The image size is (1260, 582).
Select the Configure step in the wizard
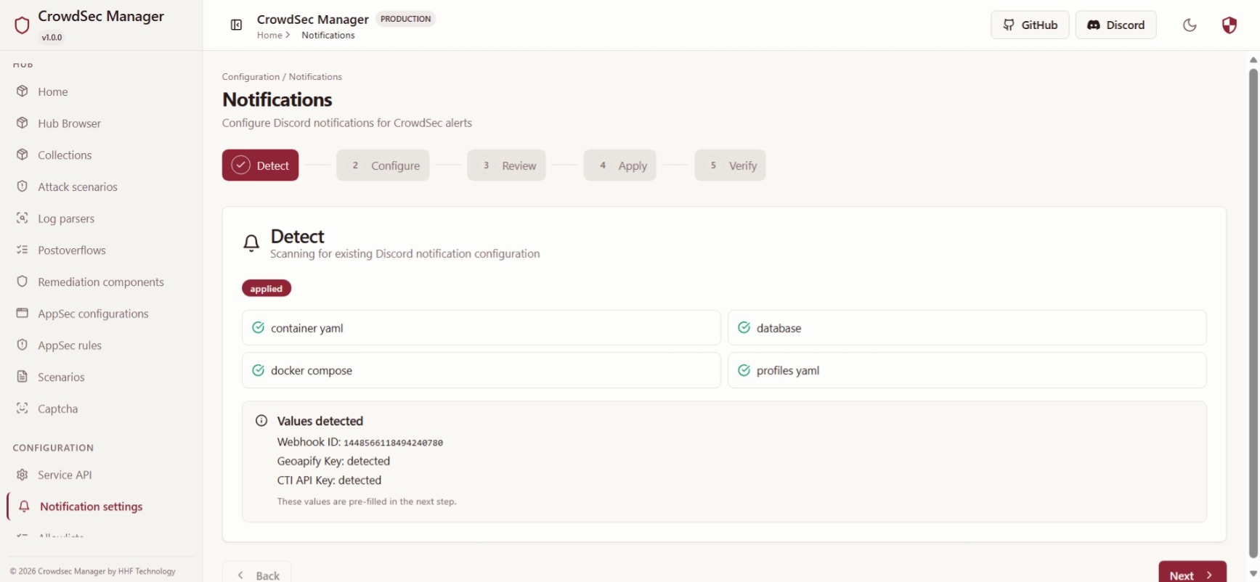click(x=383, y=165)
